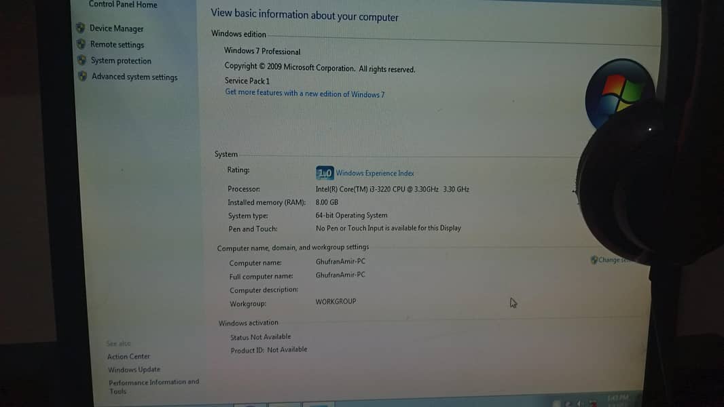Select the Copyright 2009 Microsoft Corporation line
The image size is (724, 407).
point(319,68)
